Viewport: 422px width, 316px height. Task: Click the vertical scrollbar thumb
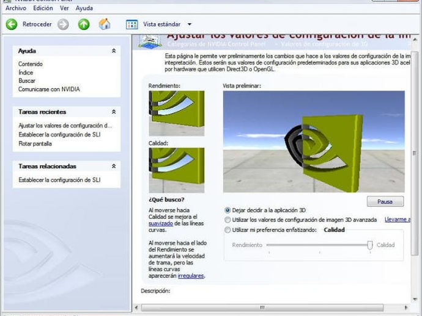(x=415, y=153)
